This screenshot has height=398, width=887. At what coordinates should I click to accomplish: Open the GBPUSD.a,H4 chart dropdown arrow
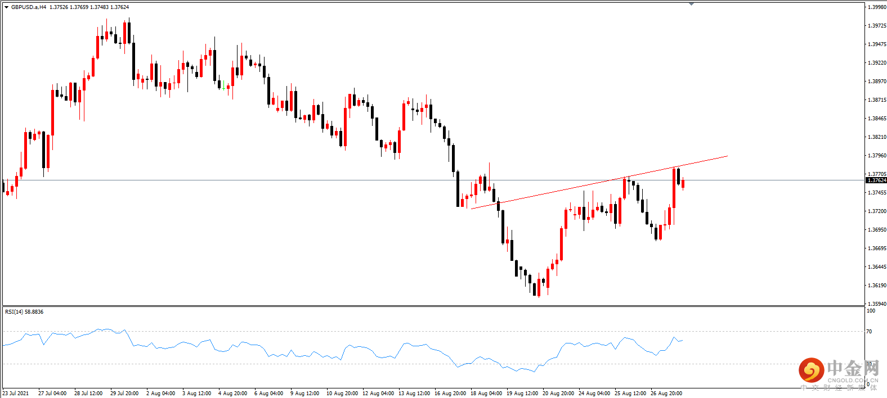click(7, 7)
